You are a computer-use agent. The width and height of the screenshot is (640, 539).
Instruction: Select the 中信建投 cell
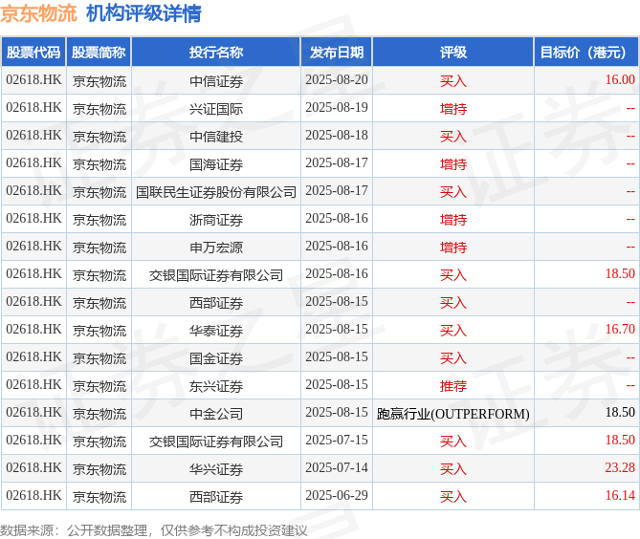[x=216, y=137]
